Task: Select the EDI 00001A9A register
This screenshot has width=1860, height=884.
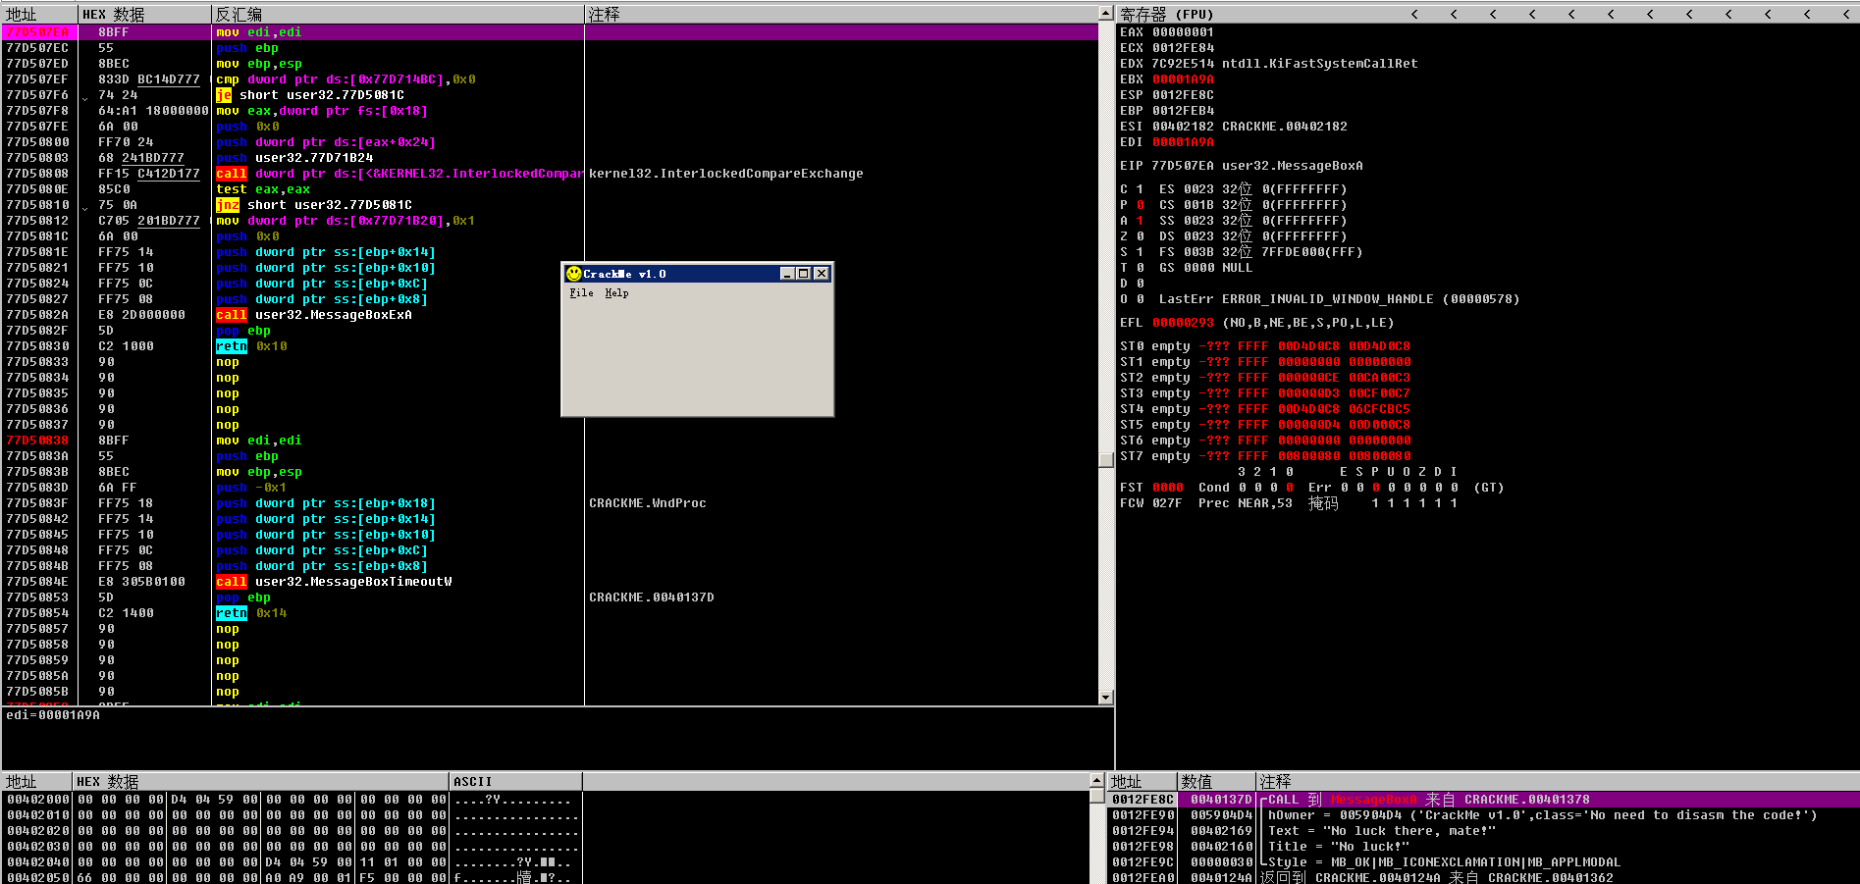Action: click(x=1167, y=142)
